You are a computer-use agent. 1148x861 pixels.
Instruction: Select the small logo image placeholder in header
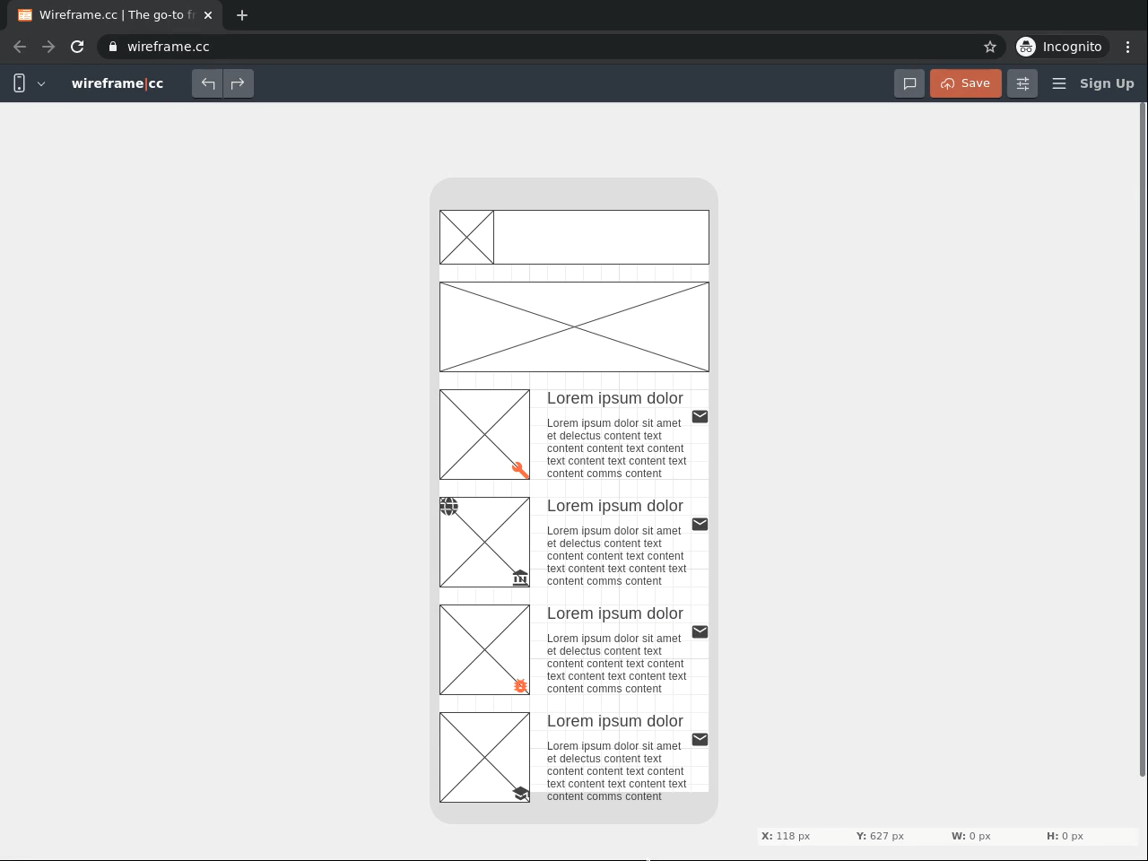pyautogui.click(x=466, y=237)
